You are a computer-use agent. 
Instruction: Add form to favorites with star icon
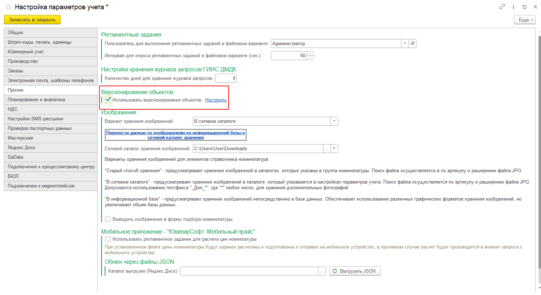[8, 7]
